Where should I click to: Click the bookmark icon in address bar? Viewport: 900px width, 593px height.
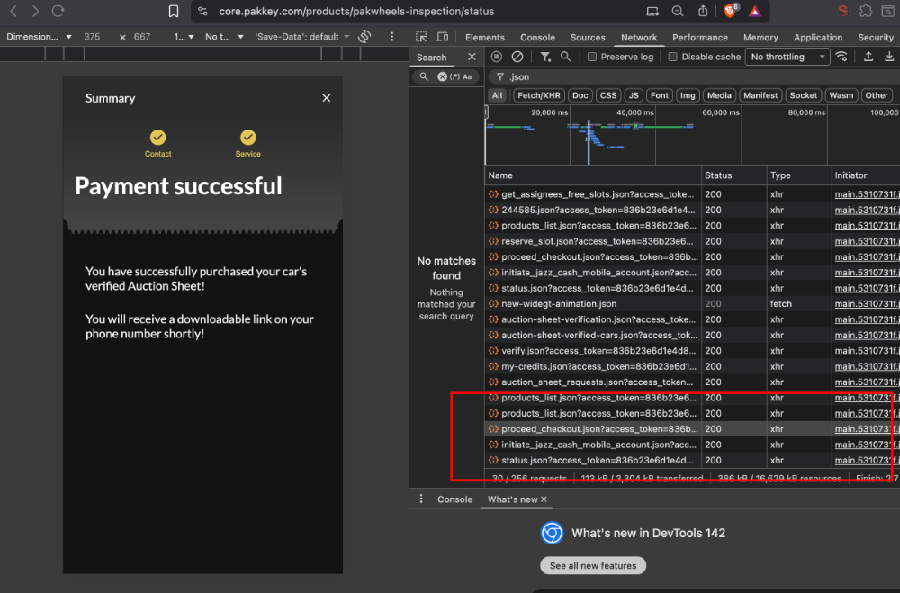coord(174,12)
